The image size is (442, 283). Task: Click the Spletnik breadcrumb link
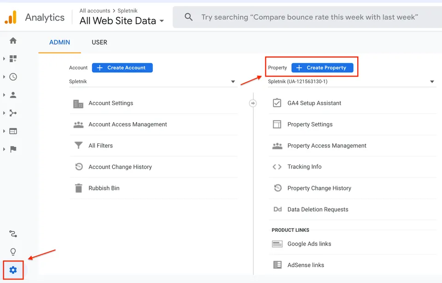pos(128,11)
